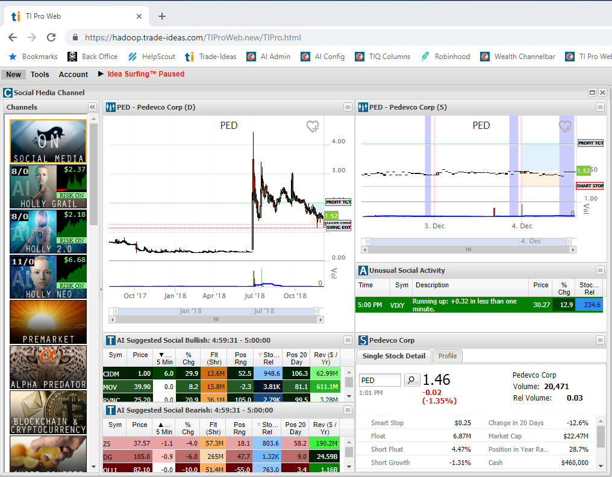Open the Wealth Channelbar bookmark
This screenshot has width=612, height=477.
517,57
